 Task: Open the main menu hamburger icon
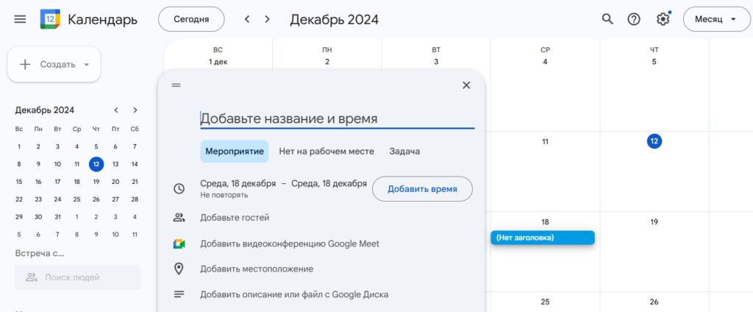coord(20,19)
